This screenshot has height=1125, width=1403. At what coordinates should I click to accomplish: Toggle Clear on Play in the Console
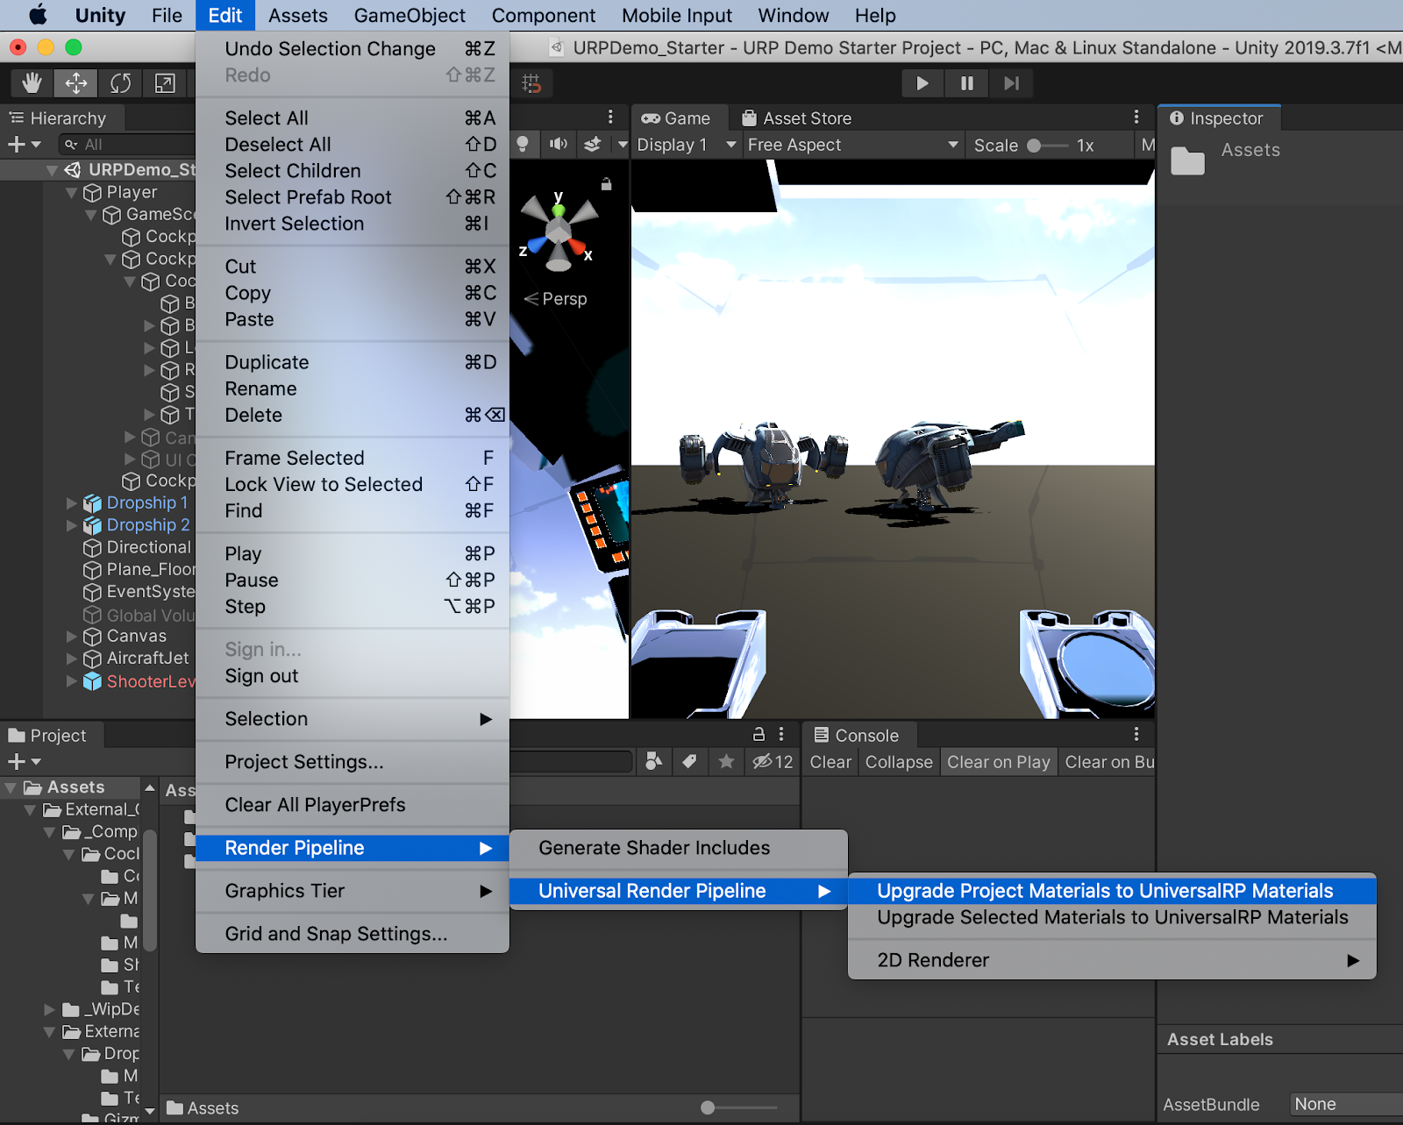point(998,762)
